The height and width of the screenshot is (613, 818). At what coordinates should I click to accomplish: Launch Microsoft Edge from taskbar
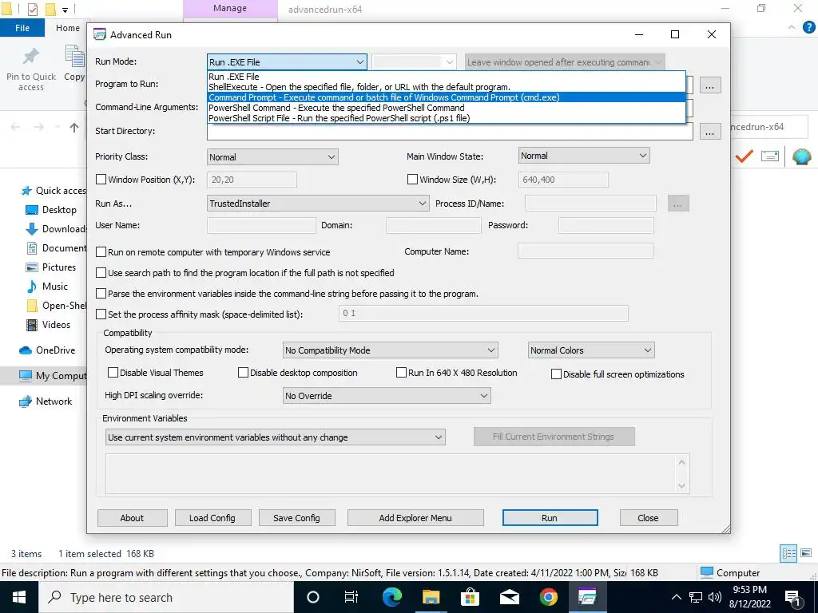pyautogui.click(x=391, y=597)
